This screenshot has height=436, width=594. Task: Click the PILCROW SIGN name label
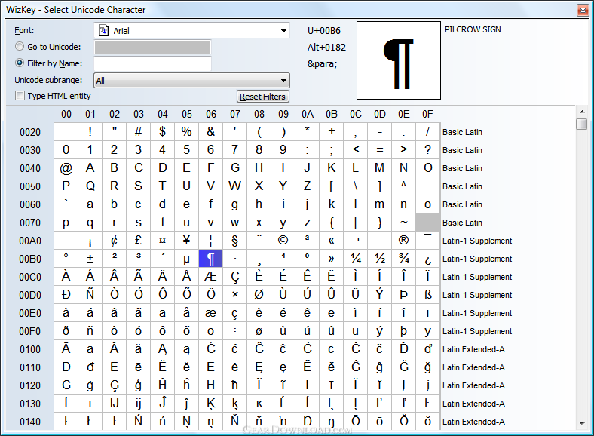(473, 29)
